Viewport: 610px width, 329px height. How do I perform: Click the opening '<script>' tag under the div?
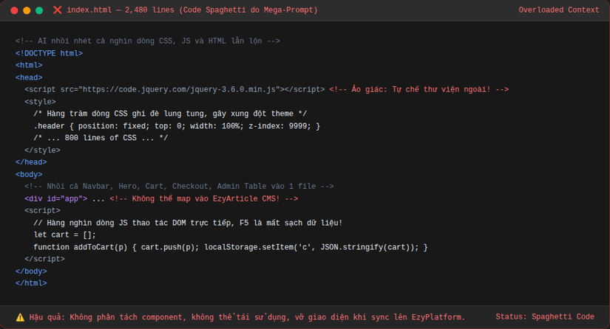tap(42, 211)
